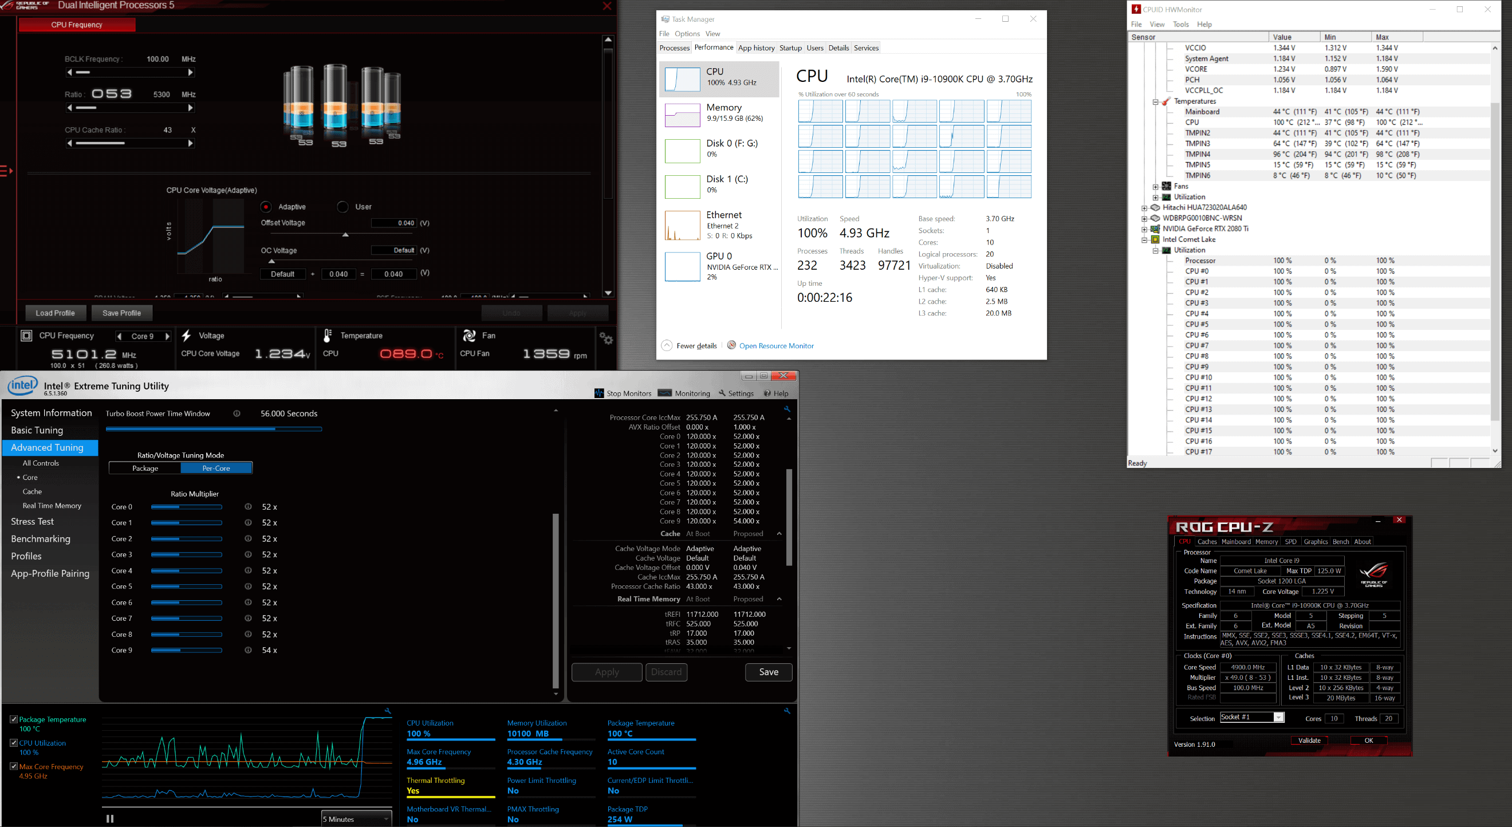This screenshot has width=1512, height=827.
Task: Click the Open Resource Monitor link
Action: point(776,346)
